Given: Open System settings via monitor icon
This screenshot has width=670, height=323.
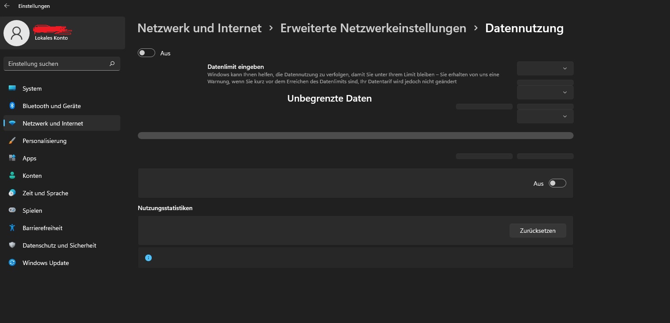Looking at the screenshot, I should point(12,88).
